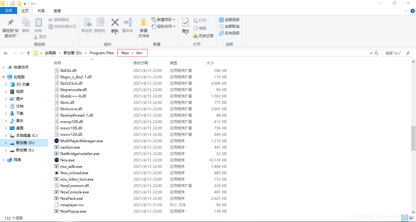Click Select all in the ribbon
Image resolution: width=416 pixels, height=222 pixels.
pyautogui.click(x=229, y=20)
